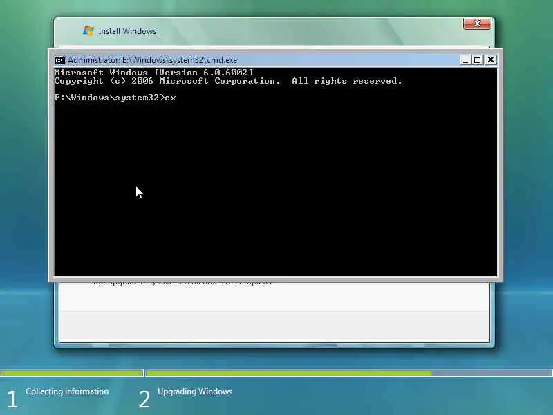
Task: Click the Install Windows title text
Action: (x=127, y=31)
